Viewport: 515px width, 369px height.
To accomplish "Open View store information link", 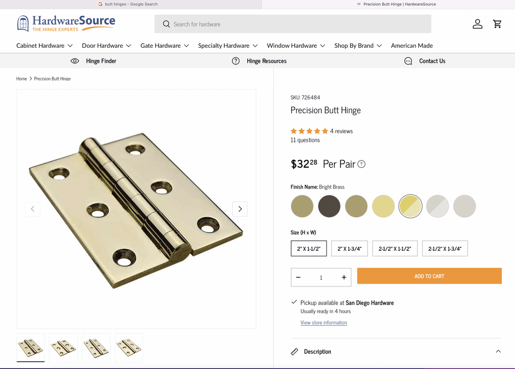I will click(x=323, y=323).
